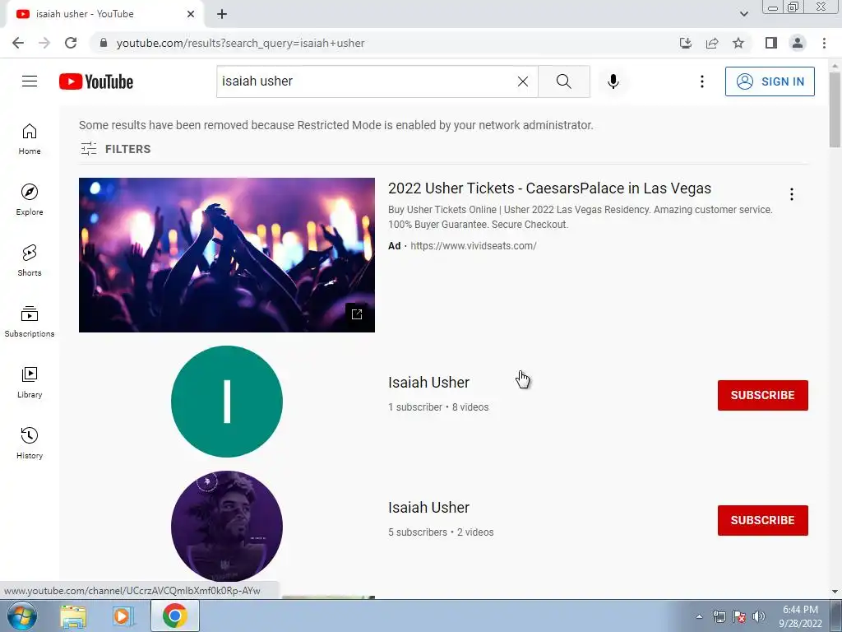The height and width of the screenshot is (632, 842).
Task: Open the Windows Start menu
Action: (x=22, y=616)
